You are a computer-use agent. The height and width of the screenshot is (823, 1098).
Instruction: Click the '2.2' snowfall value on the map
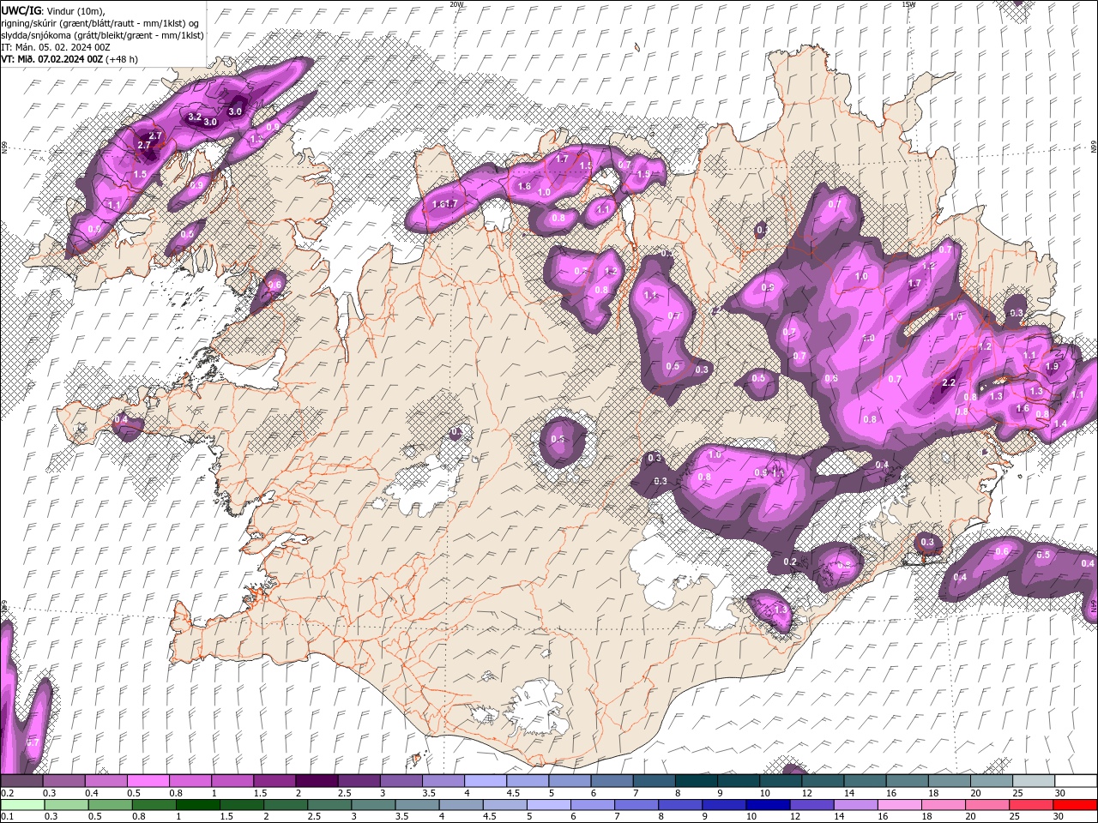[949, 383]
